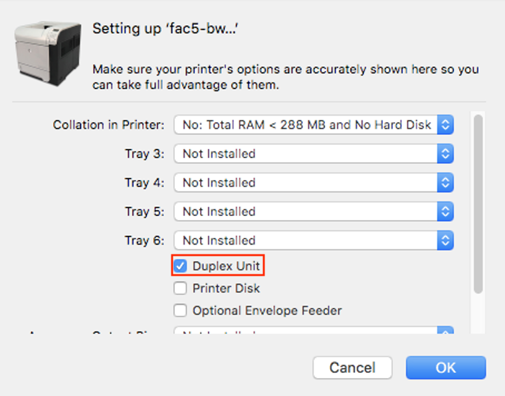This screenshot has height=396, width=505.
Task: Click the printer image icon
Action: point(48,53)
